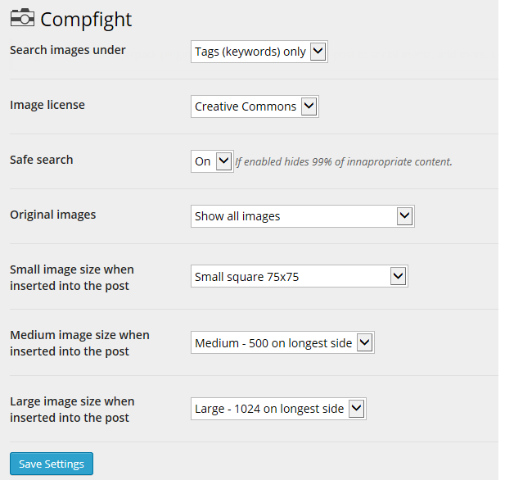The image size is (532, 480).
Task: Click the Compfight camera icon
Action: [22, 17]
